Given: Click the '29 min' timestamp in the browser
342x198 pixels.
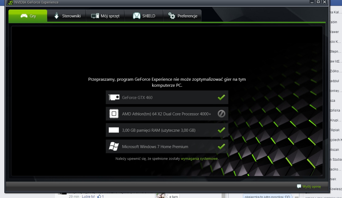Looking at the screenshot, I should (x=74, y=196).
